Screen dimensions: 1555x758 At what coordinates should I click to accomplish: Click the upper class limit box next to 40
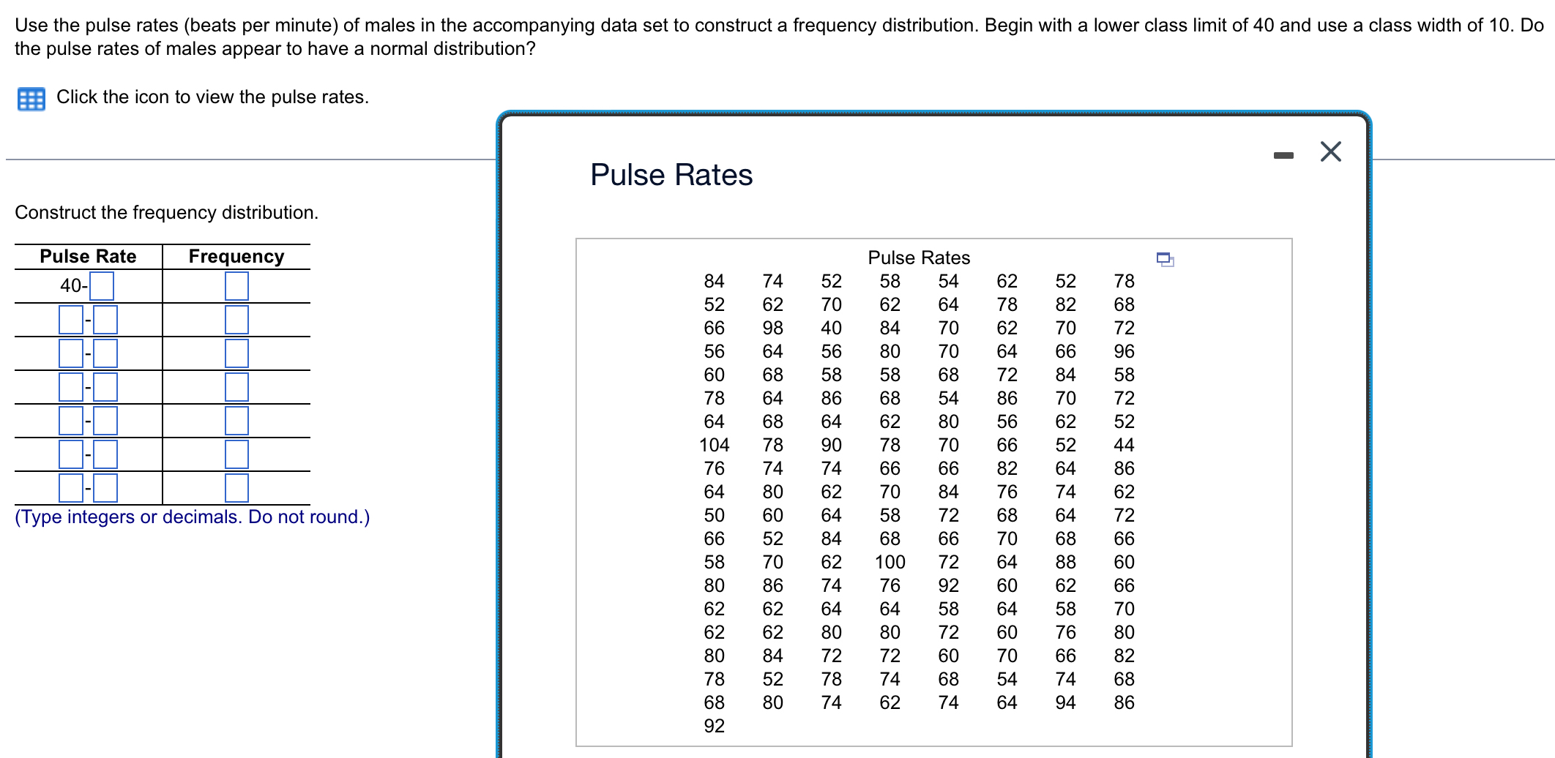103,286
